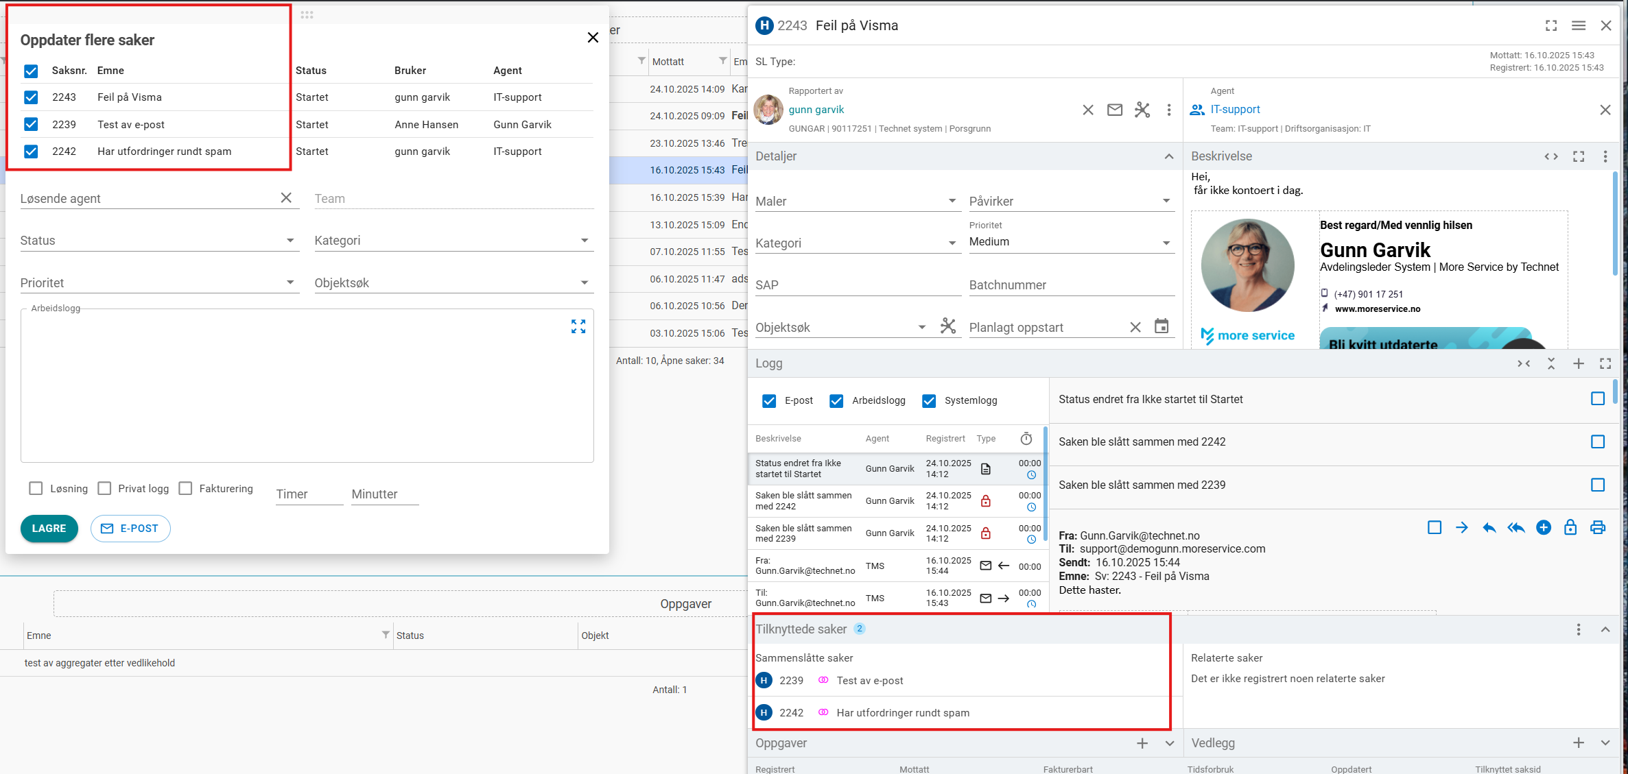Expand Arbeidslogg text area to fullscreen
The image size is (1628, 774).
coord(578,326)
